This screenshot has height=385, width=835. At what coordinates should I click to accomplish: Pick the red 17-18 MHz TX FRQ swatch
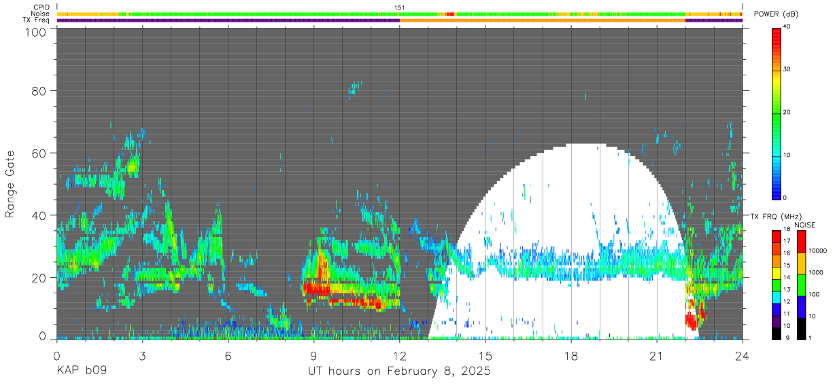[777, 237]
